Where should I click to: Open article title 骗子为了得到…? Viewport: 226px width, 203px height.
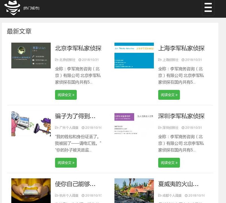75,116
